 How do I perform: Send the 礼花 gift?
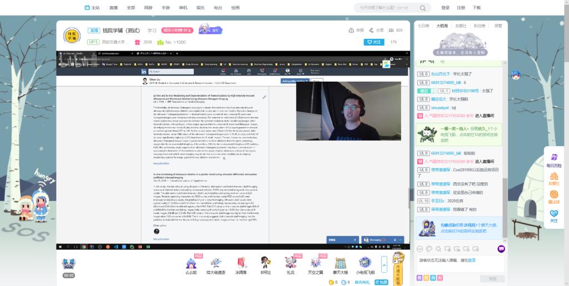(291, 264)
